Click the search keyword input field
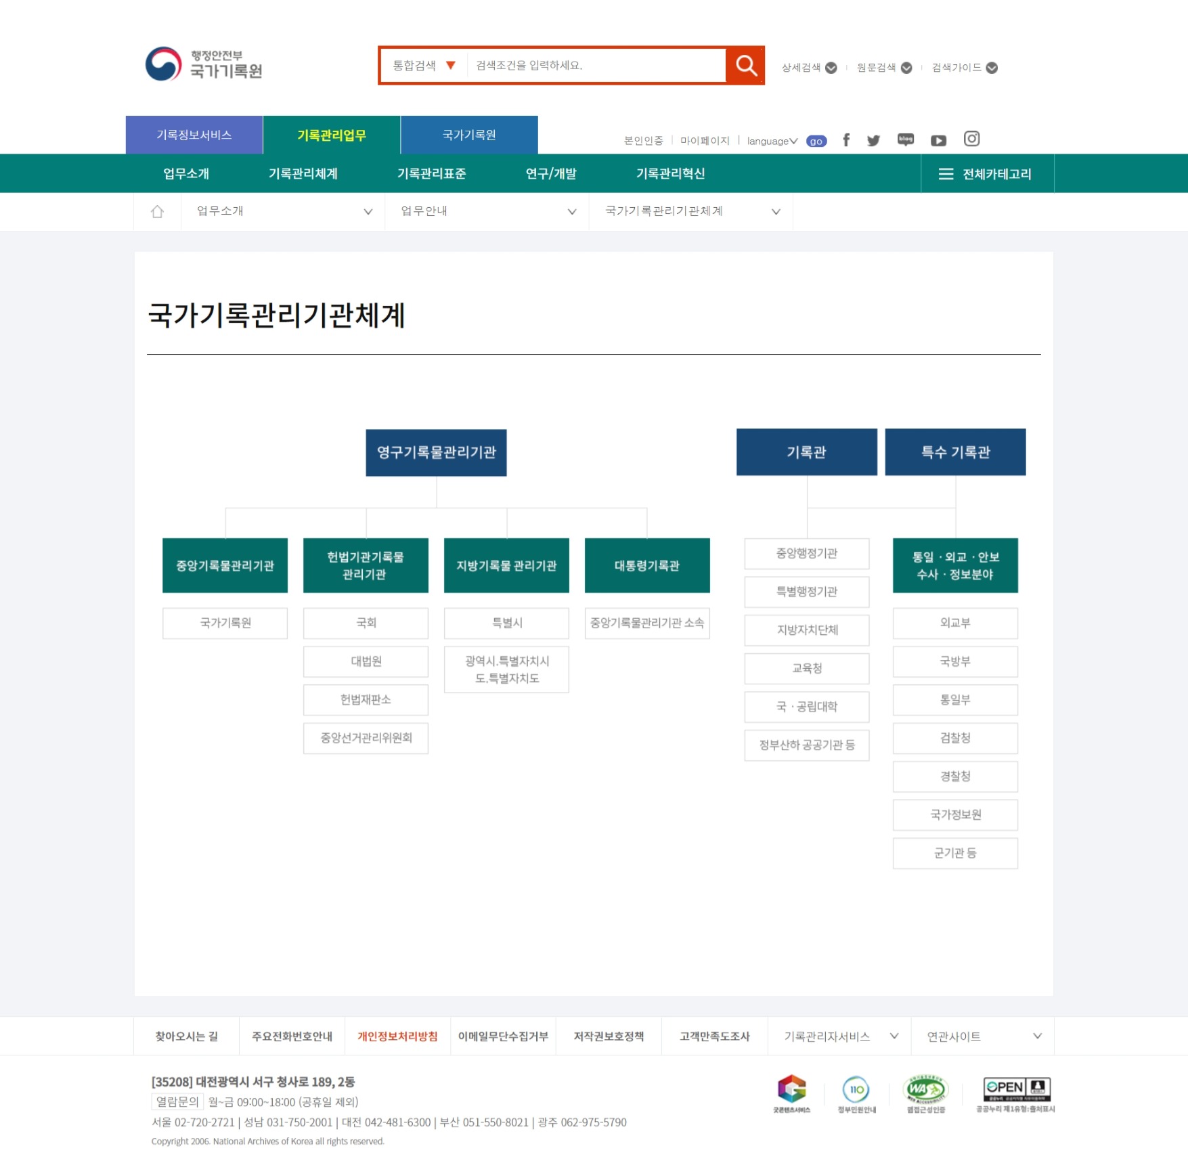The width and height of the screenshot is (1188, 1161). (x=596, y=66)
